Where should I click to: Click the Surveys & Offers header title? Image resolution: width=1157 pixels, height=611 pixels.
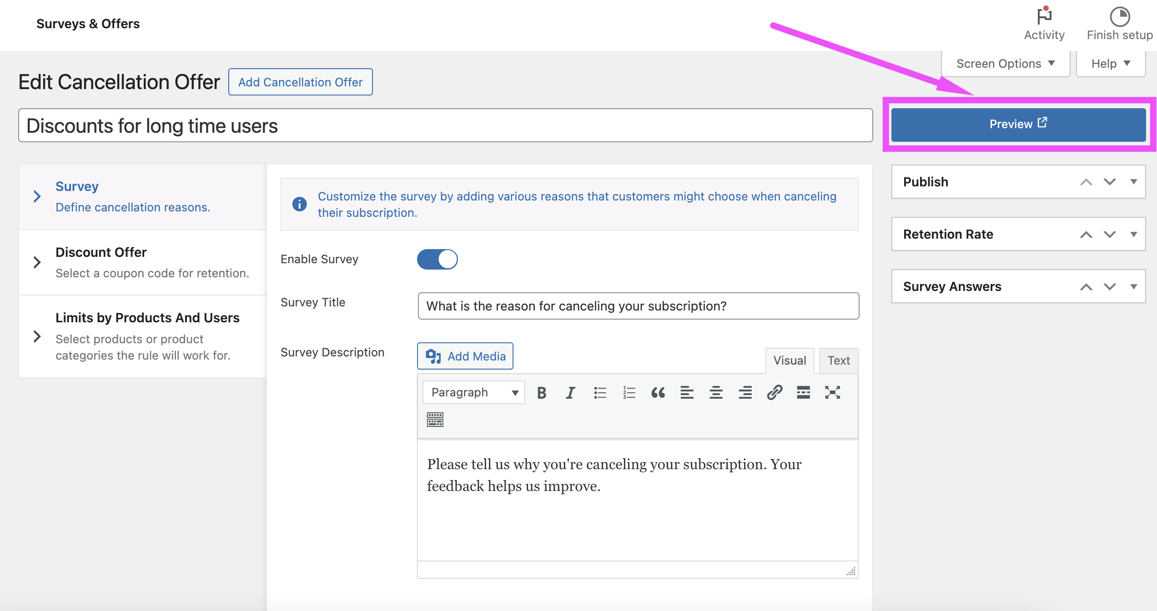pyautogui.click(x=88, y=24)
